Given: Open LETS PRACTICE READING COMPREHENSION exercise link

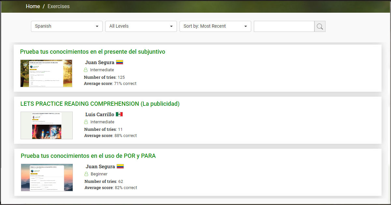Looking at the screenshot, I should [100, 104].
